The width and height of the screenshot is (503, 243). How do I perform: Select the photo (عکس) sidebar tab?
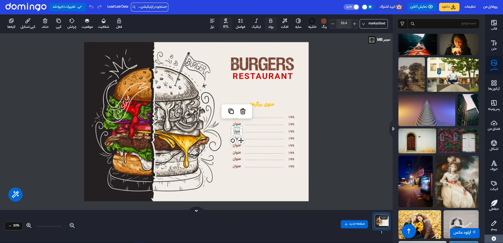click(494, 65)
